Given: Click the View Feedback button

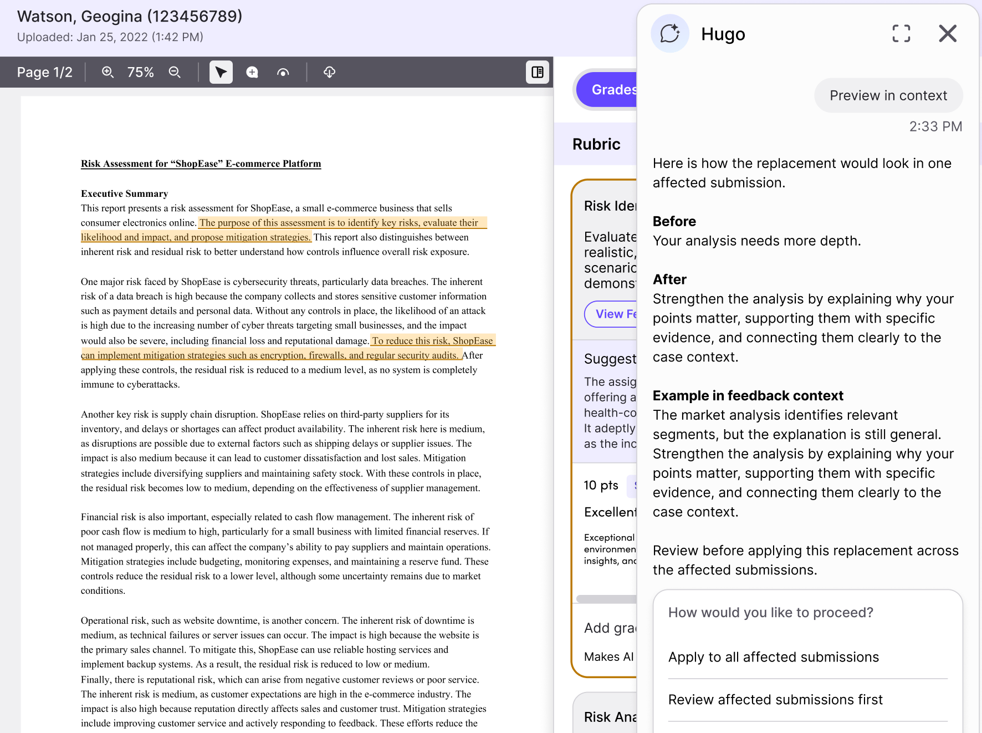Looking at the screenshot, I should [611, 314].
